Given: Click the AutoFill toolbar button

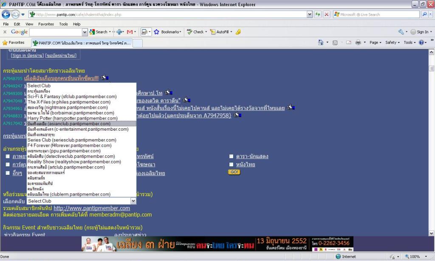Looking at the screenshot, I should click(220, 32).
